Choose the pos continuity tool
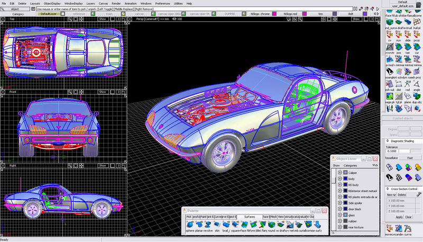 [x=399, y=47]
